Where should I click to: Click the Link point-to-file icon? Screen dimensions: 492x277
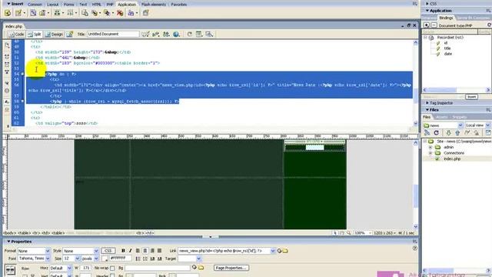tap(279, 251)
